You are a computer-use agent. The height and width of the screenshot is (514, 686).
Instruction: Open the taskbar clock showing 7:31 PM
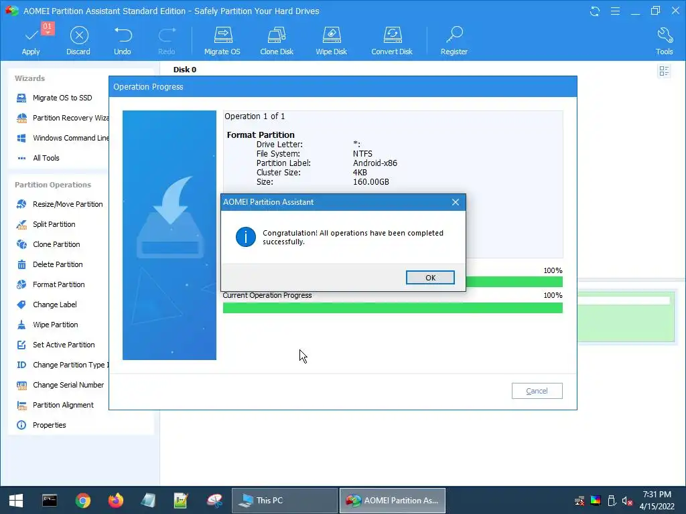click(x=657, y=501)
